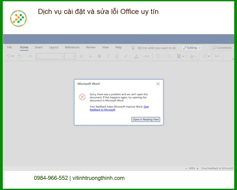
Task: Select the Home ribbon tab
Action: click(24, 47)
